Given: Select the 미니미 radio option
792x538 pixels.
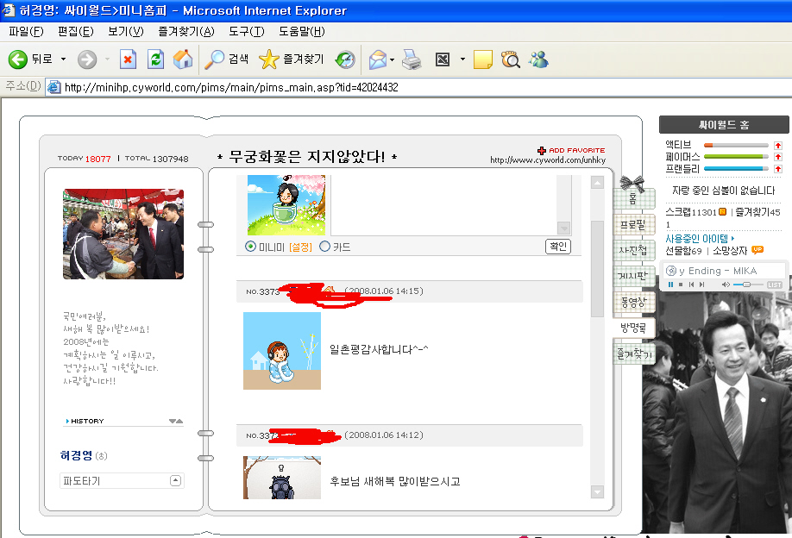Looking at the screenshot, I should (250, 247).
